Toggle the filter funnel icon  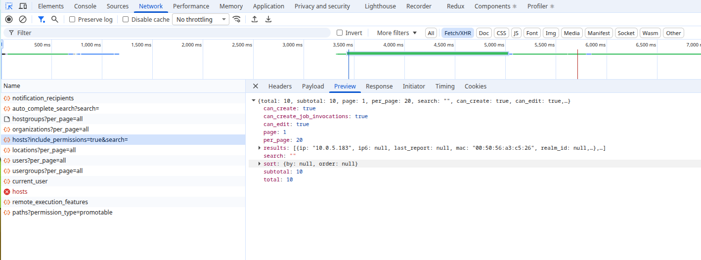[42, 19]
